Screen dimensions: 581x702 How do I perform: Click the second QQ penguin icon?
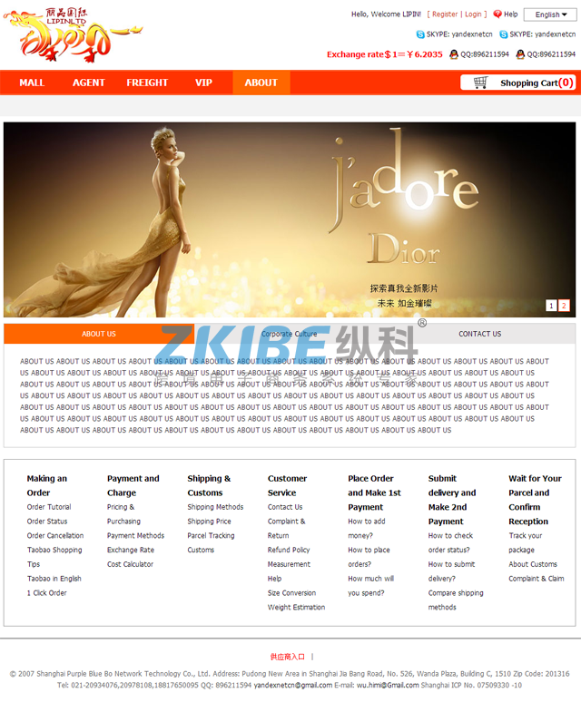point(520,54)
